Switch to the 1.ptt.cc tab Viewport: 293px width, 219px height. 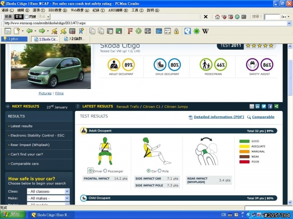pos(14,39)
